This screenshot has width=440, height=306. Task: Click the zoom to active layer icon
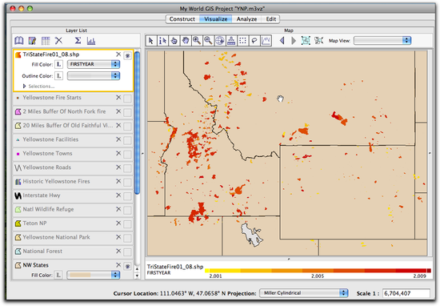[x=318, y=41]
